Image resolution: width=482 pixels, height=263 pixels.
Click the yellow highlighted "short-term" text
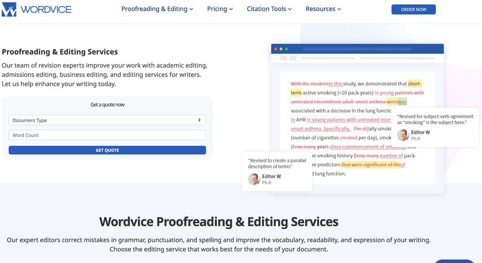click(414, 84)
